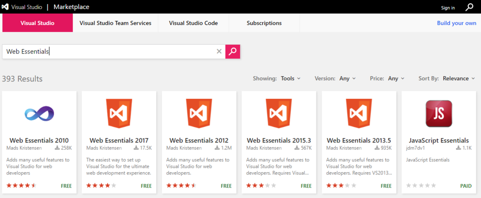
Task: Click 567K download count text
Action: tap(306, 148)
